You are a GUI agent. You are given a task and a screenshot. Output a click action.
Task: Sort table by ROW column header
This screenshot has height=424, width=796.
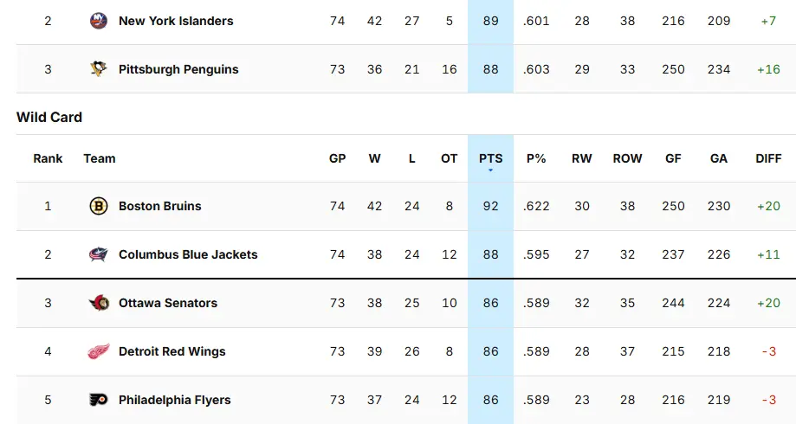[x=627, y=158]
